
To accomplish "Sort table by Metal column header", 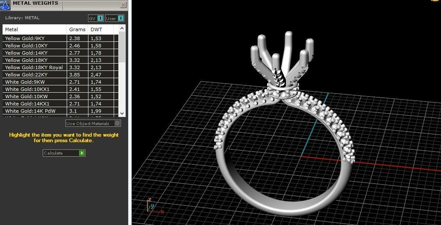I will (35, 29).
